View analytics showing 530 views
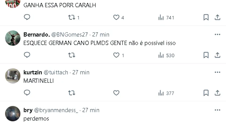 166,55
